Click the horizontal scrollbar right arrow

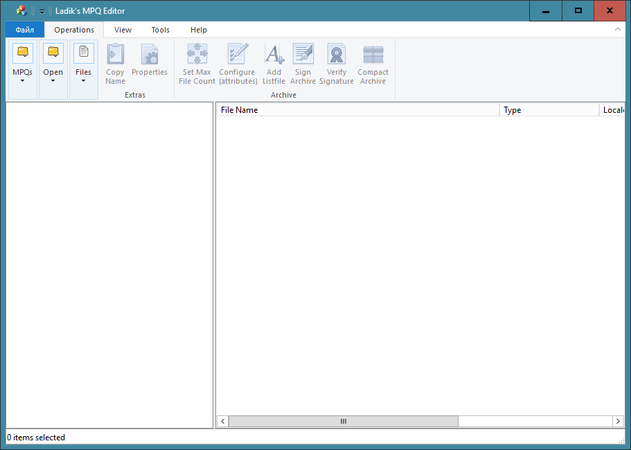point(618,421)
